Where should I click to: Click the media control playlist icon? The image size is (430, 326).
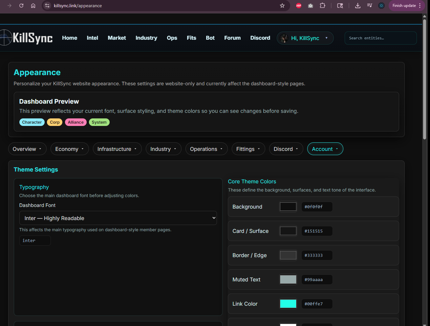tap(370, 6)
